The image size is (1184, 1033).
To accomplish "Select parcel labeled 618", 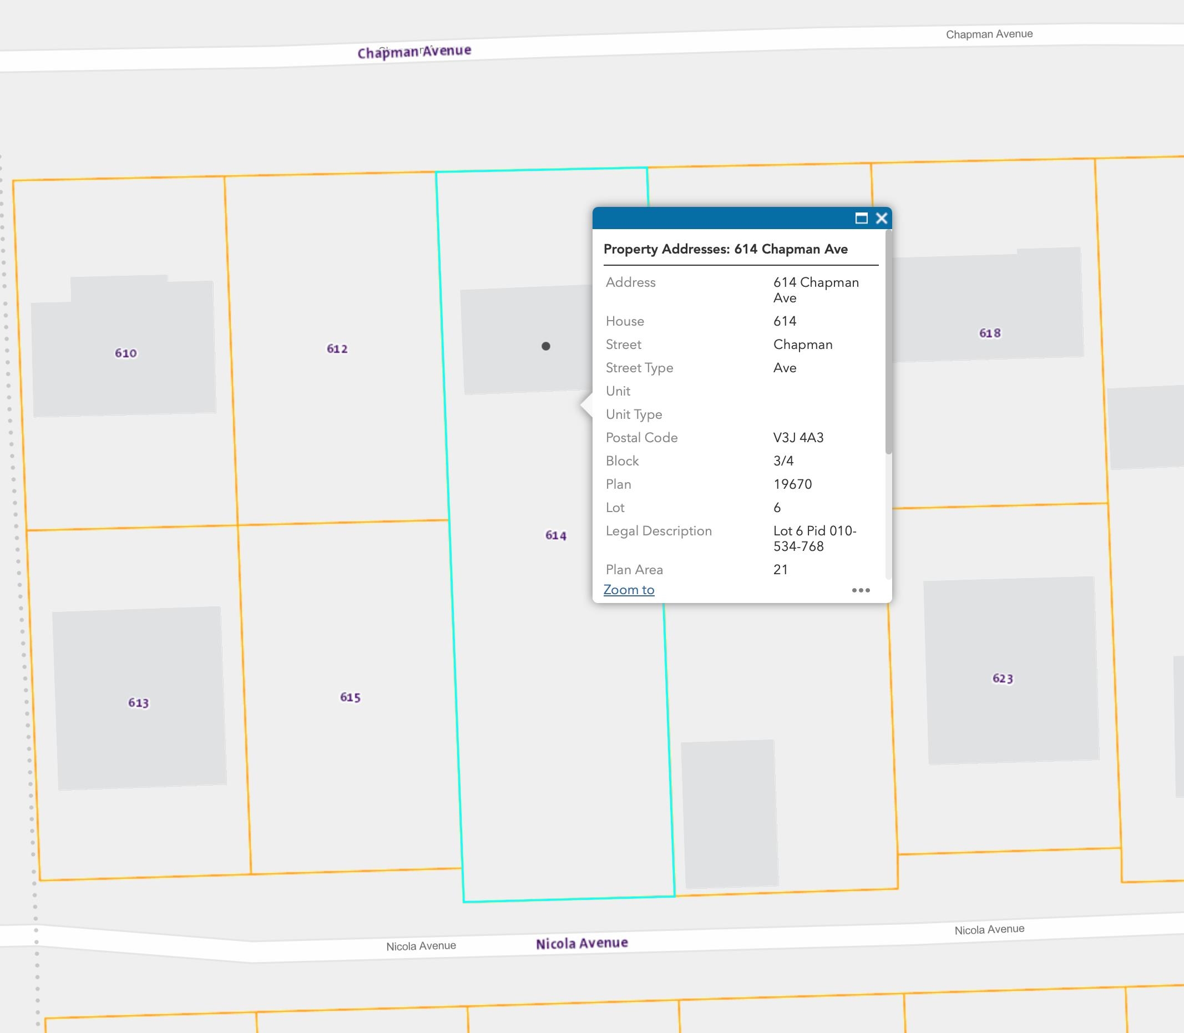I will pos(990,333).
